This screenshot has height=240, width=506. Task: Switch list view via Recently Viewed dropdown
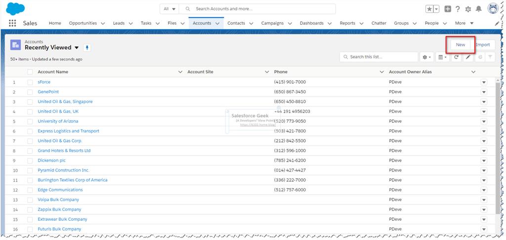tap(77, 48)
